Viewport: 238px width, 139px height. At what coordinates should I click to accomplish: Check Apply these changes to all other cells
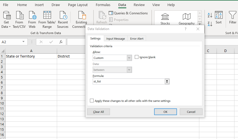click(92, 101)
